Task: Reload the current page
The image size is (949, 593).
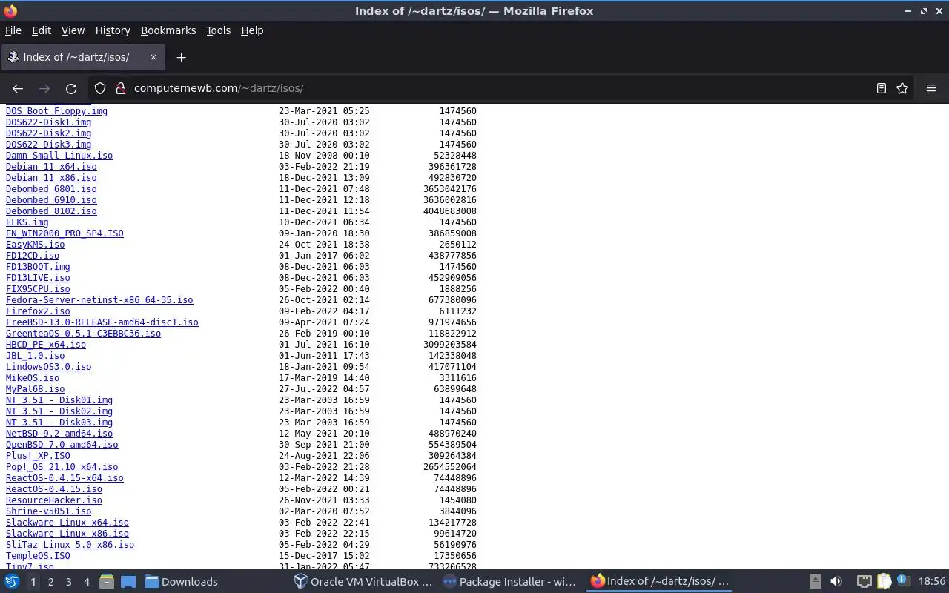Action: pos(71,88)
